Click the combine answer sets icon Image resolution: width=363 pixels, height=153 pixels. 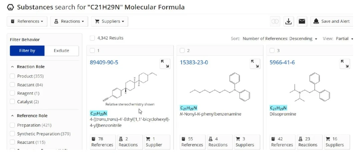pyautogui.click(x=275, y=21)
